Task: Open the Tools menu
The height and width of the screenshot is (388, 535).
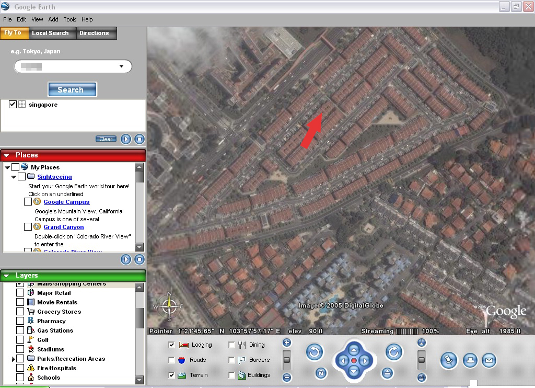Action: tap(70, 19)
